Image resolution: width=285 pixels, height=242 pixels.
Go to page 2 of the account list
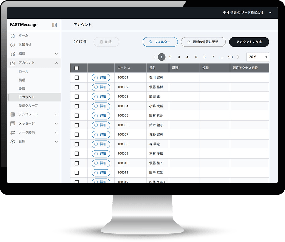tap(170, 57)
